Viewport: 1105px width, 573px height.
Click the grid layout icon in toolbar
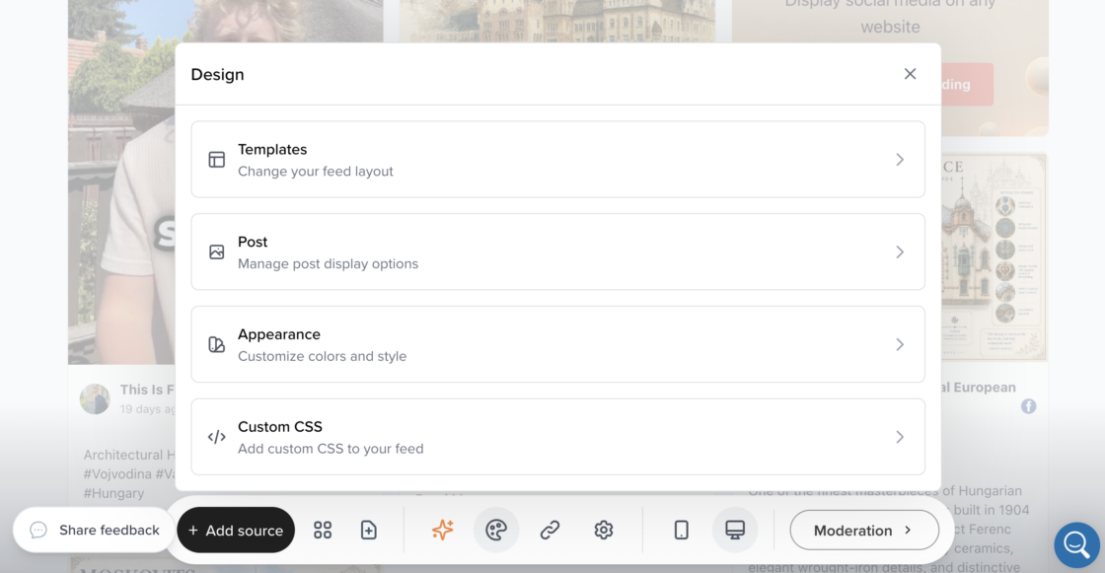coord(322,530)
